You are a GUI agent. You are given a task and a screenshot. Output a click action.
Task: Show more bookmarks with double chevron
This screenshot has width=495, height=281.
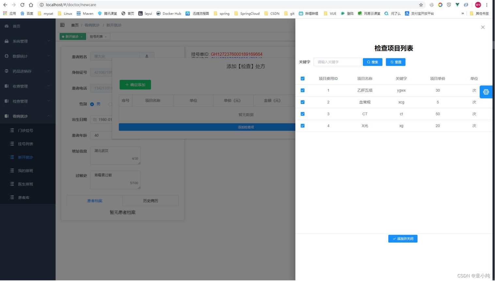tap(463, 13)
